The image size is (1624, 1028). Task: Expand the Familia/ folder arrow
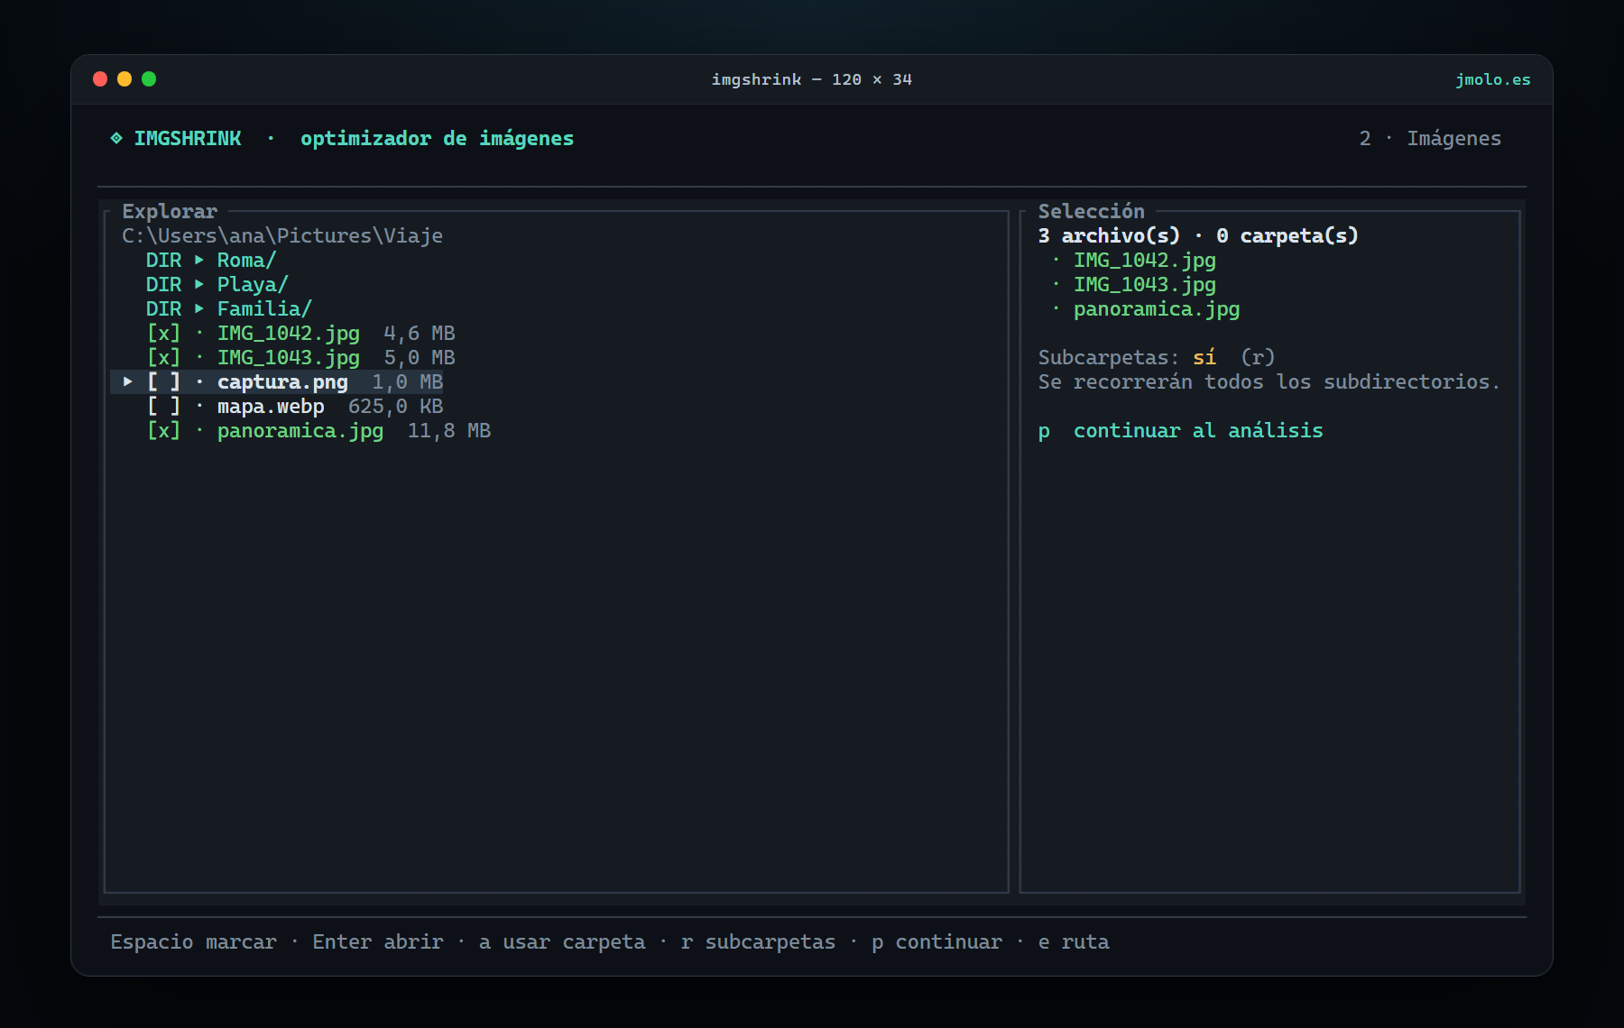point(199,308)
